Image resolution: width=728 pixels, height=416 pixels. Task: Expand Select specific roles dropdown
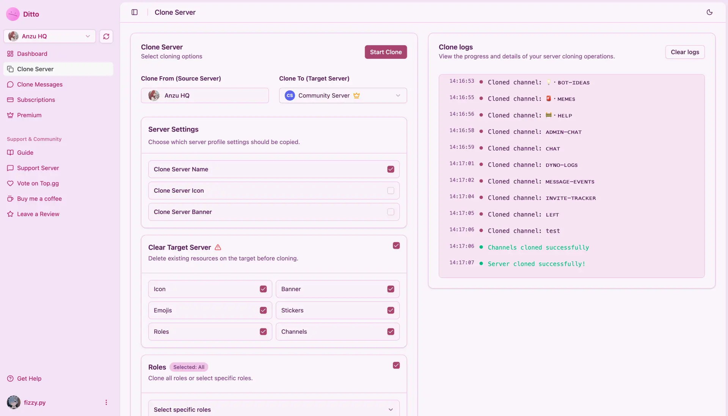(274, 409)
